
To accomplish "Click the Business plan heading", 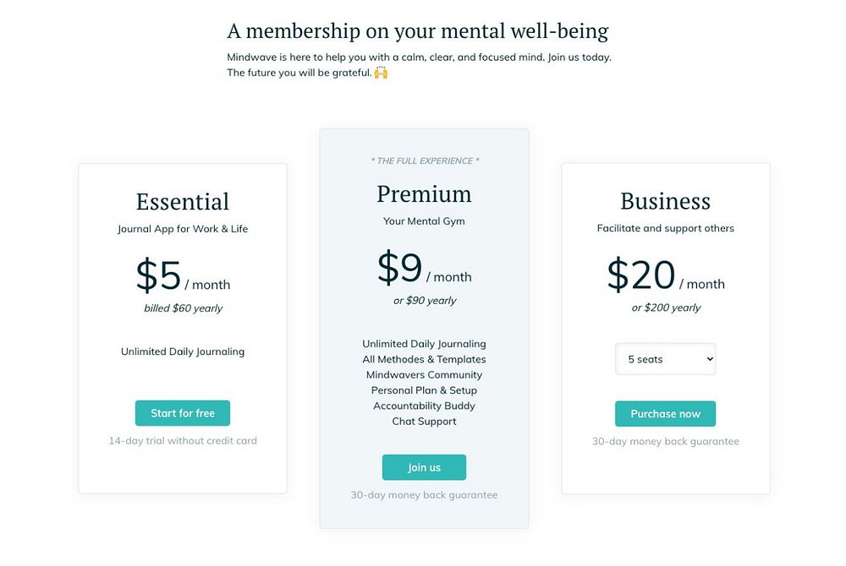I will coord(665,201).
